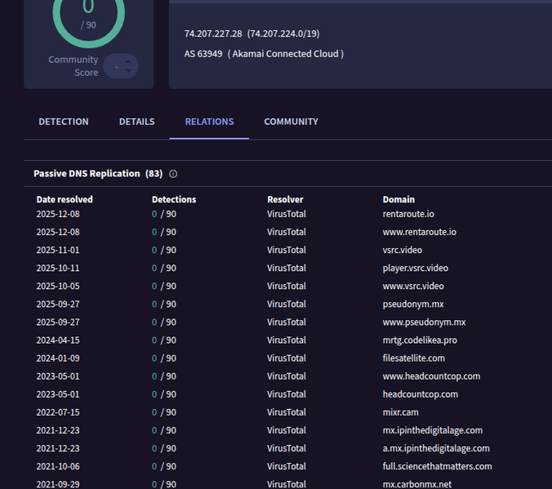The height and width of the screenshot is (489, 552).
Task: Click the Resolver column header
Action: 285,200
